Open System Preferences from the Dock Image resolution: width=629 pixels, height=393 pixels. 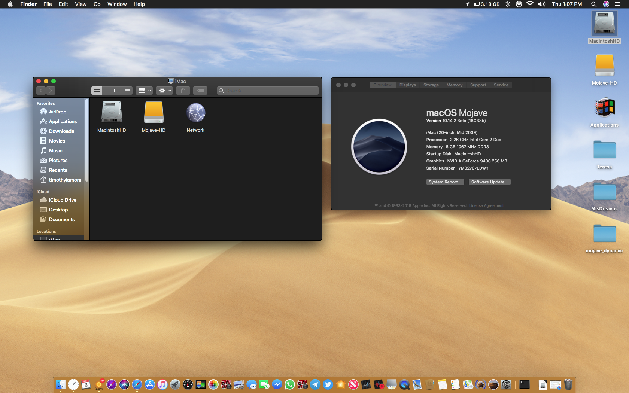pyautogui.click(x=506, y=384)
